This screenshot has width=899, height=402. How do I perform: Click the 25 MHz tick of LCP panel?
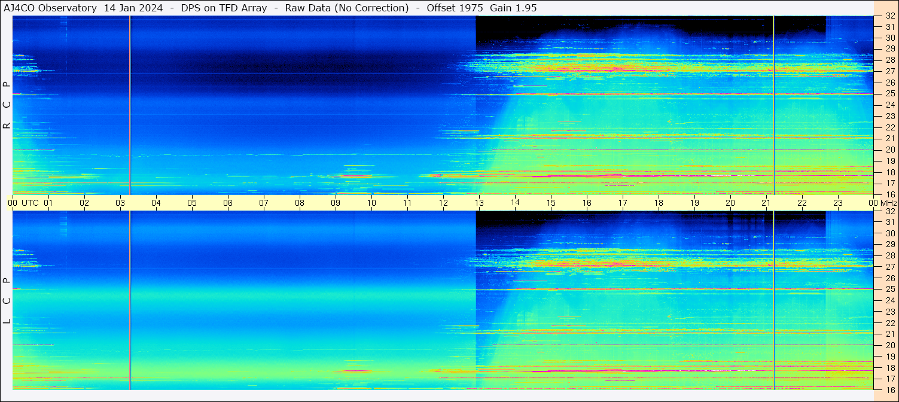(889, 290)
